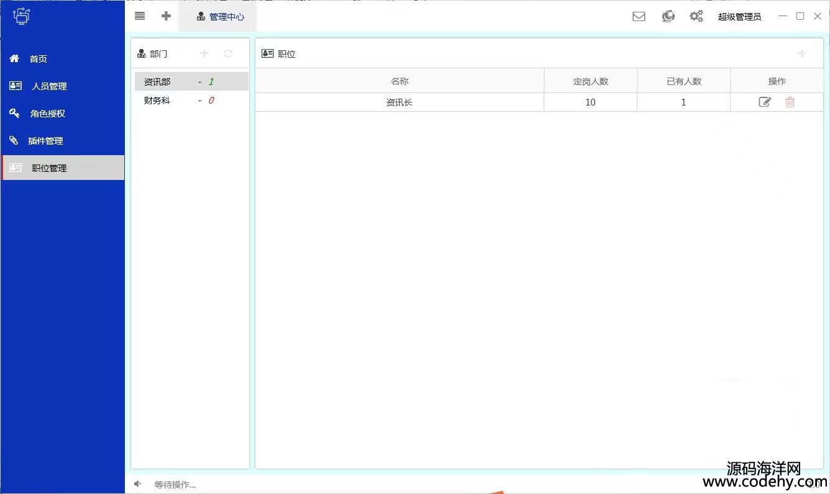Select 职位管理 in sidebar
The image size is (830, 494).
pyautogui.click(x=62, y=168)
